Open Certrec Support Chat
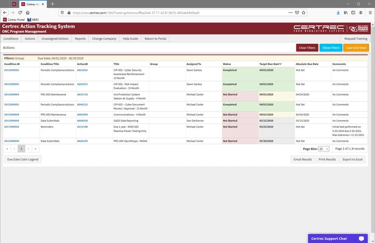375x243 pixels. coord(338,239)
